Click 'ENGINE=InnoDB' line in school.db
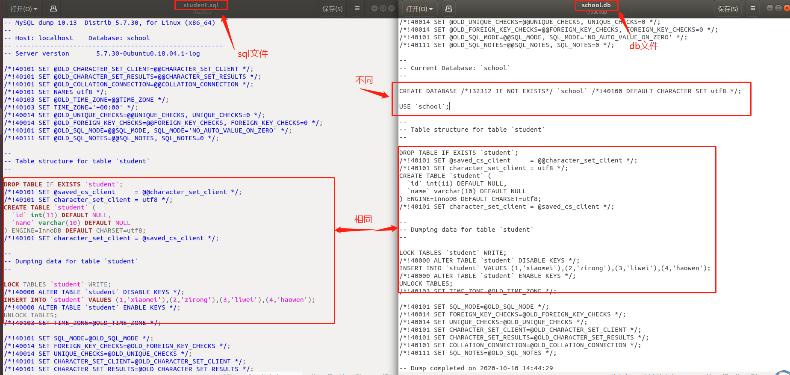The width and height of the screenshot is (790, 375). click(470, 199)
